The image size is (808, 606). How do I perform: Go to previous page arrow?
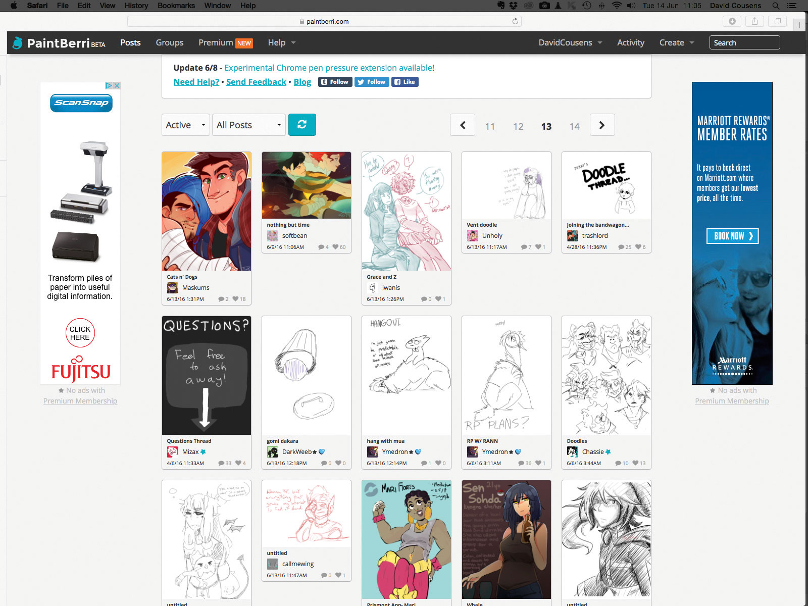(463, 125)
